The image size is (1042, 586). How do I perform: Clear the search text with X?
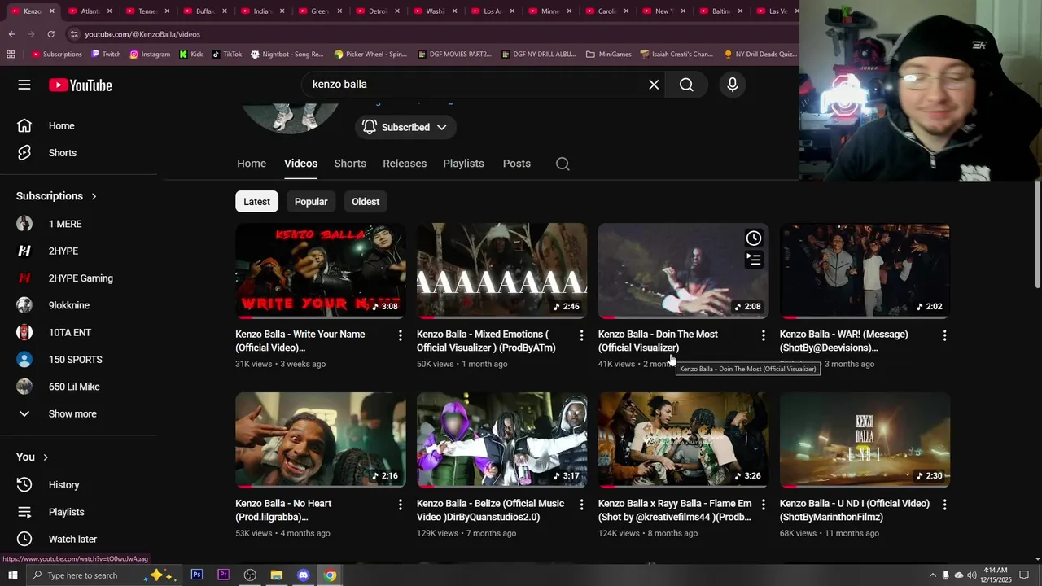click(654, 85)
